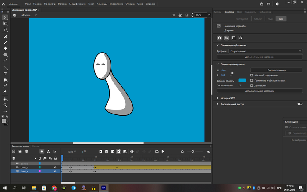Select the Text tool in toolbar

point(5,74)
